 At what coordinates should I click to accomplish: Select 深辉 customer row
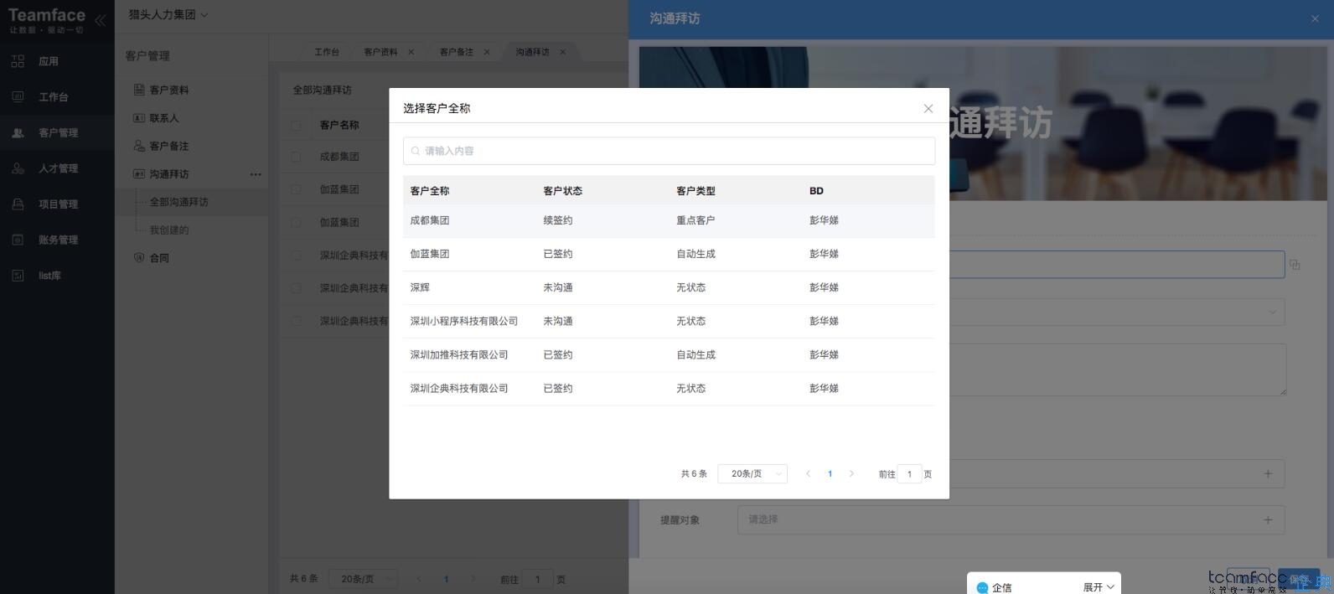[x=669, y=287]
